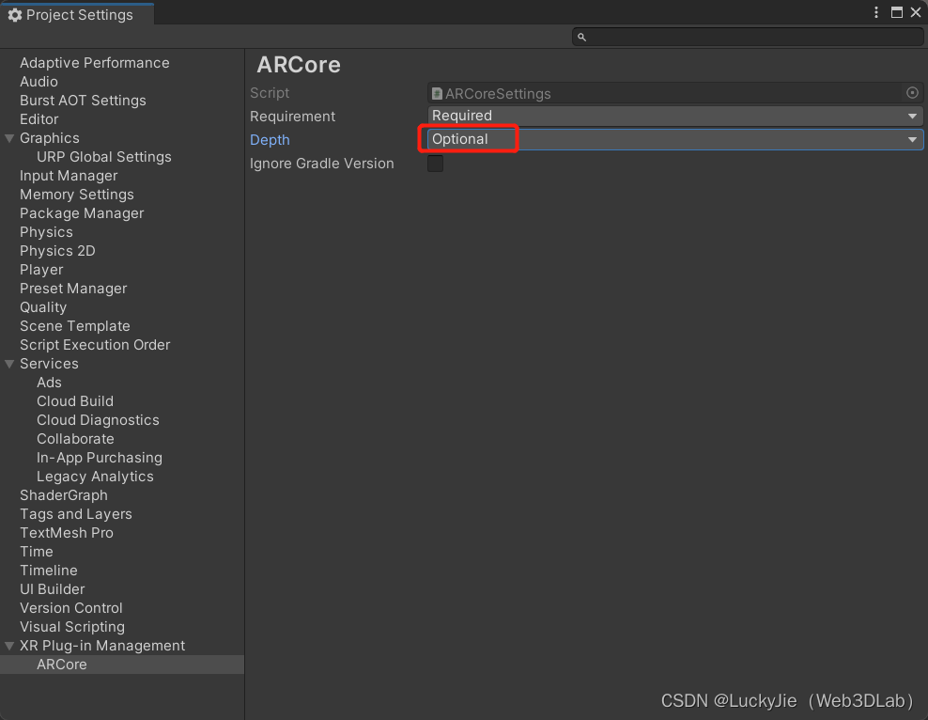
Task: Open the window options kebab menu
Action: coord(876,12)
